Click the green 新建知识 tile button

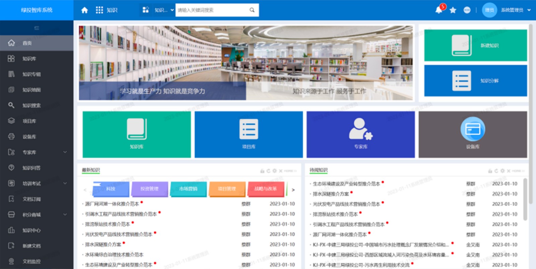475,45
